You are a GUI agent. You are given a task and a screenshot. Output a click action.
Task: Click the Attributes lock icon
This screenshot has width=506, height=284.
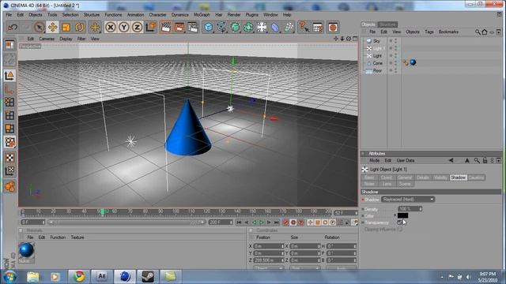click(485, 160)
